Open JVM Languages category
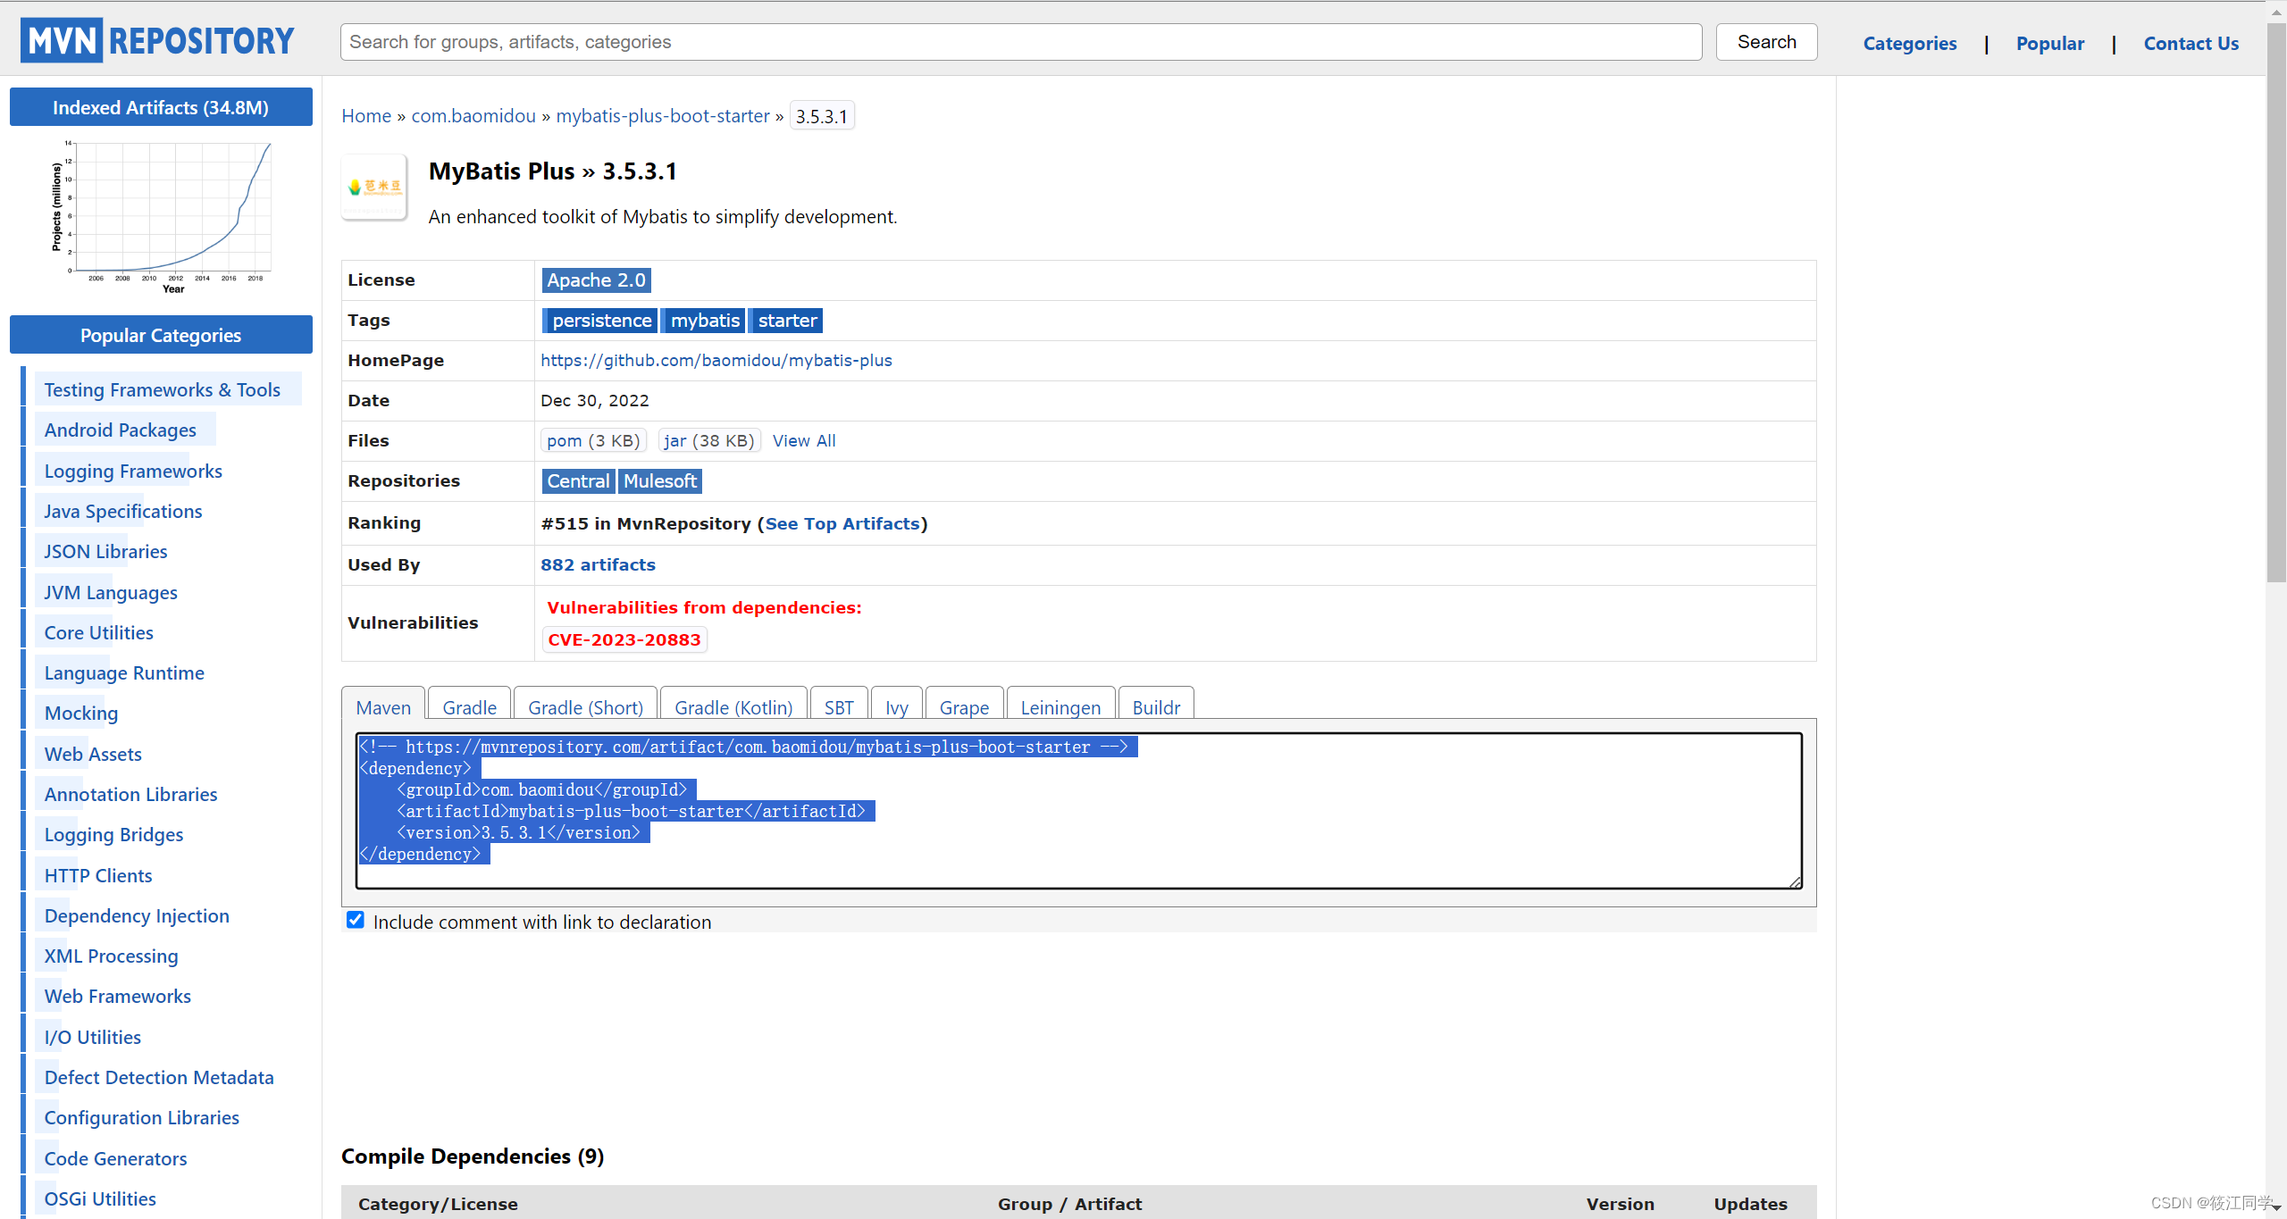Screen dimensions: 2287x1219 pos(111,593)
